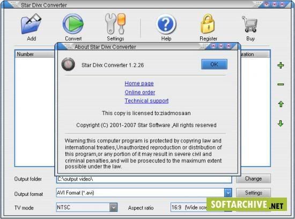Open the Home page link
Image resolution: width=295 pixels, height=219 pixels.
(139, 84)
